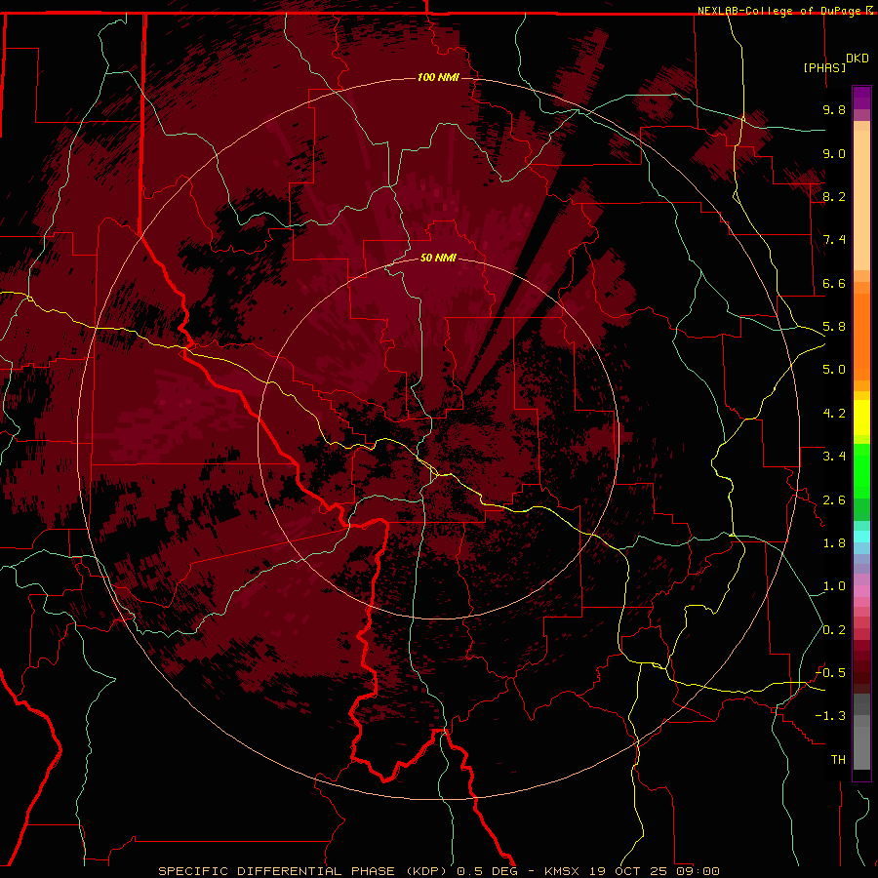Click the 'DKD' legend unit label
The height and width of the screenshot is (878, 878).
coord(858,59)
